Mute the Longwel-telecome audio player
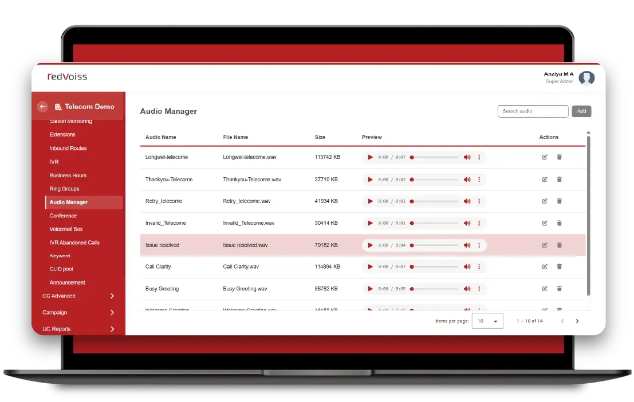The image size is (634, 402). [x=467, y=157]
